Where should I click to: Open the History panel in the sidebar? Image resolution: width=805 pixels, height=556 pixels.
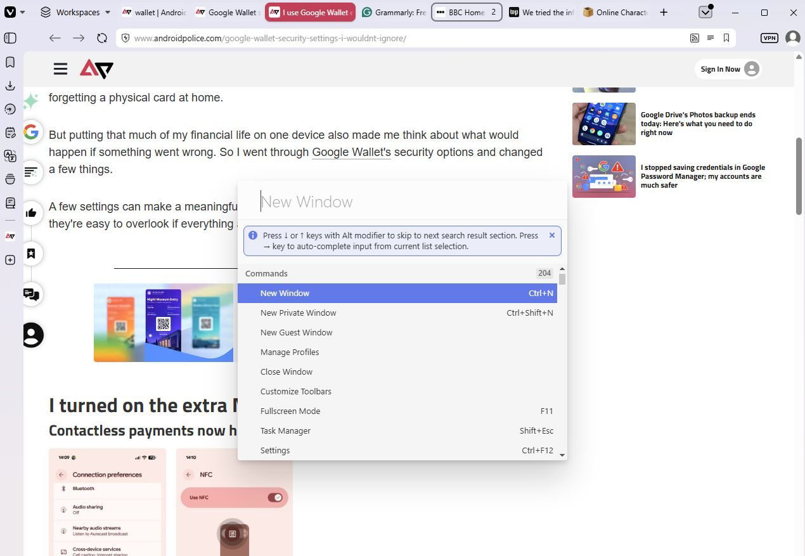[10, 109]
